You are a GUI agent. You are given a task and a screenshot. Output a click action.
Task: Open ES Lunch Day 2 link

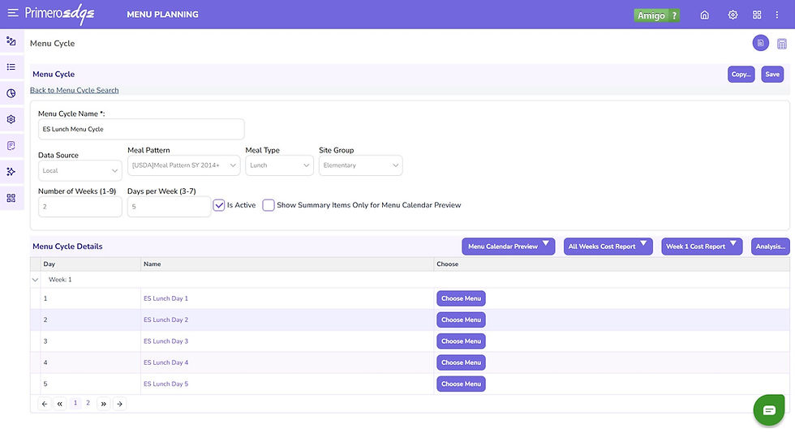click(x=165, y=320)
